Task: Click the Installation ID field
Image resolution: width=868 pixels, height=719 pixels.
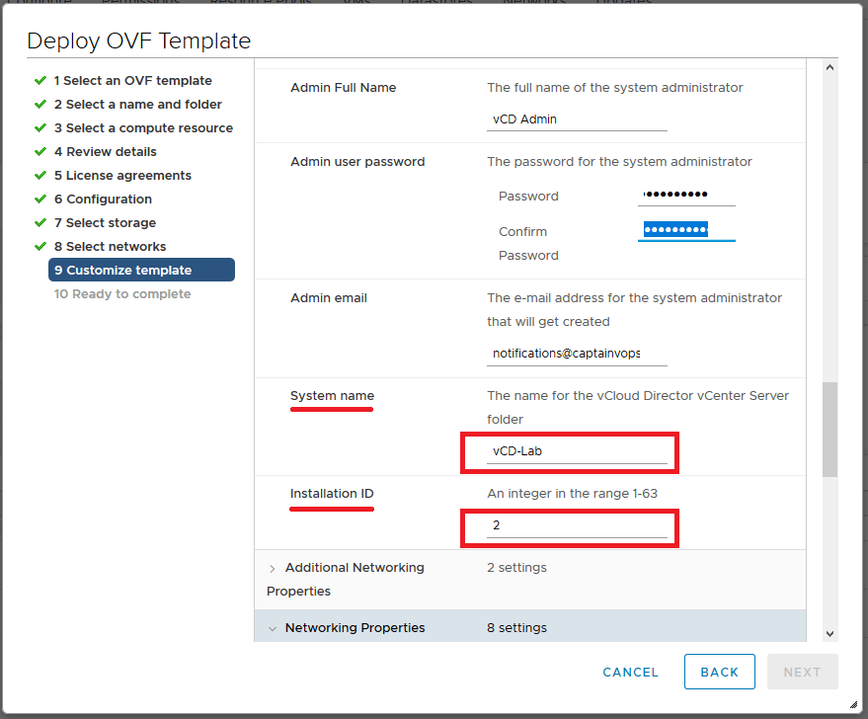Action: 579,526
